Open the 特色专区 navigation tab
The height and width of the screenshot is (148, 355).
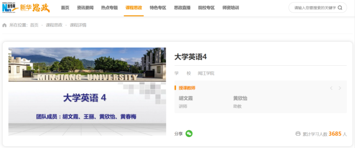point(158,8)
